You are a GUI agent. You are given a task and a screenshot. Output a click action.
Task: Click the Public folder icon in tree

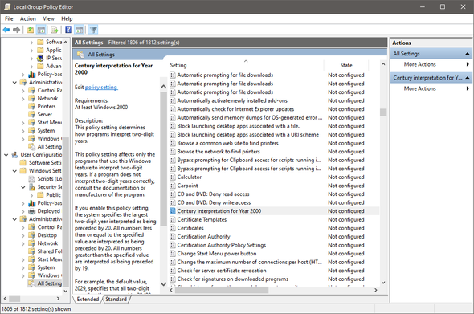point(40,195)
